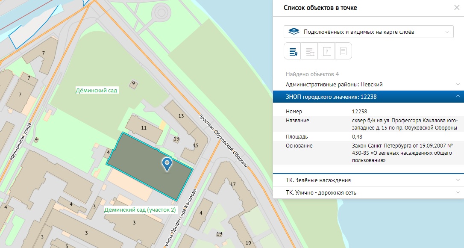Click the list-with-polygon icon button
The image size is (464, 248).
[x=310, y=51]
